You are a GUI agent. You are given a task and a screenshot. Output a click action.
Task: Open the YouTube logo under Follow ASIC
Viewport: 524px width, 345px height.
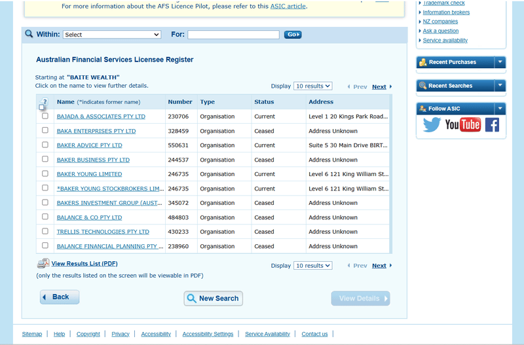click(463, 124)
